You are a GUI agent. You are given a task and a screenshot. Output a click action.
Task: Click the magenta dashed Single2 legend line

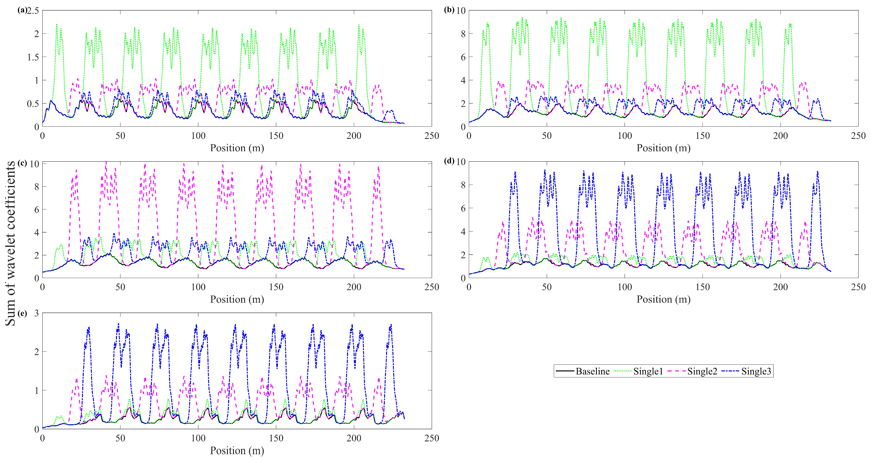click(x=677, y=371)
